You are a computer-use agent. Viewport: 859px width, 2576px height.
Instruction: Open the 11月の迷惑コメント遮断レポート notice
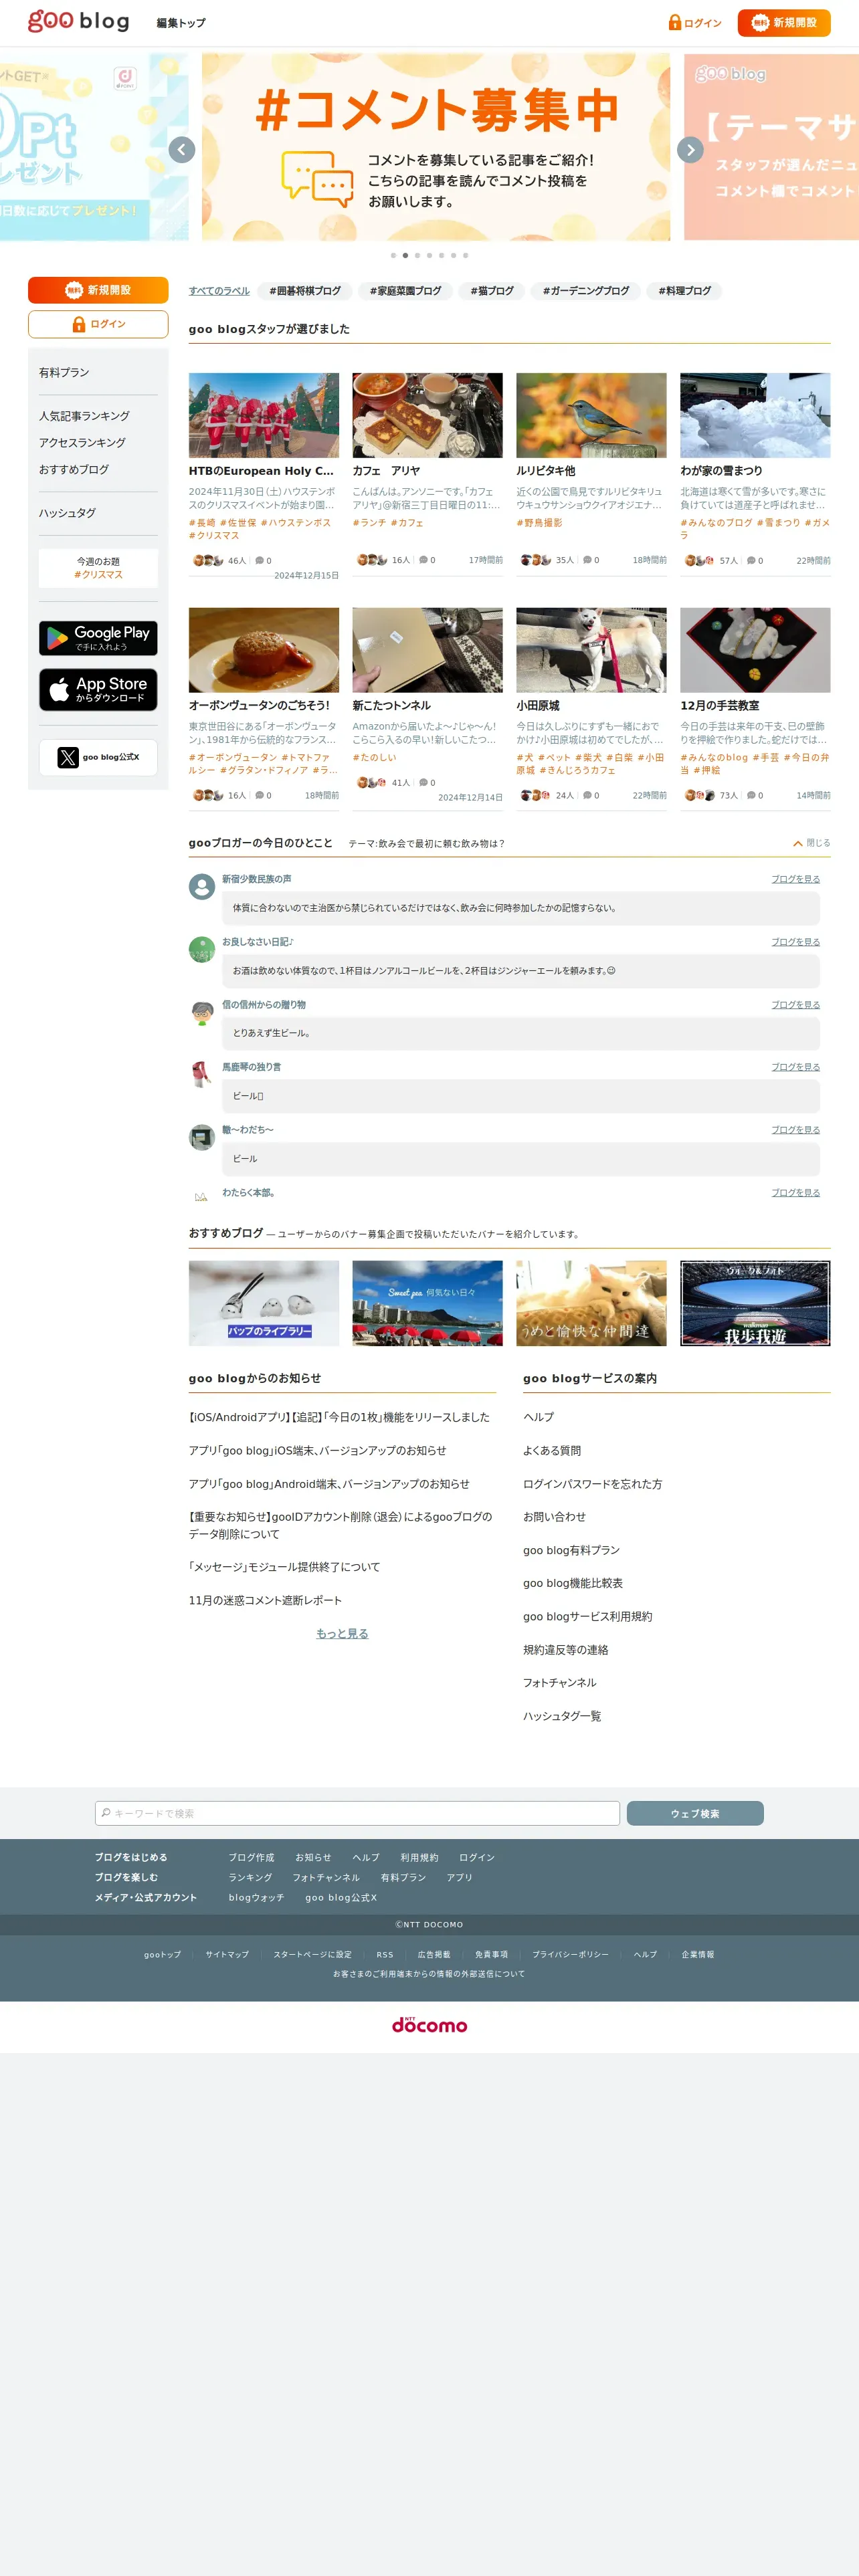[x=265, y=1600]
